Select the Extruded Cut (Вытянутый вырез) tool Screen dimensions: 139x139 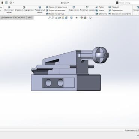pos(9,10)
